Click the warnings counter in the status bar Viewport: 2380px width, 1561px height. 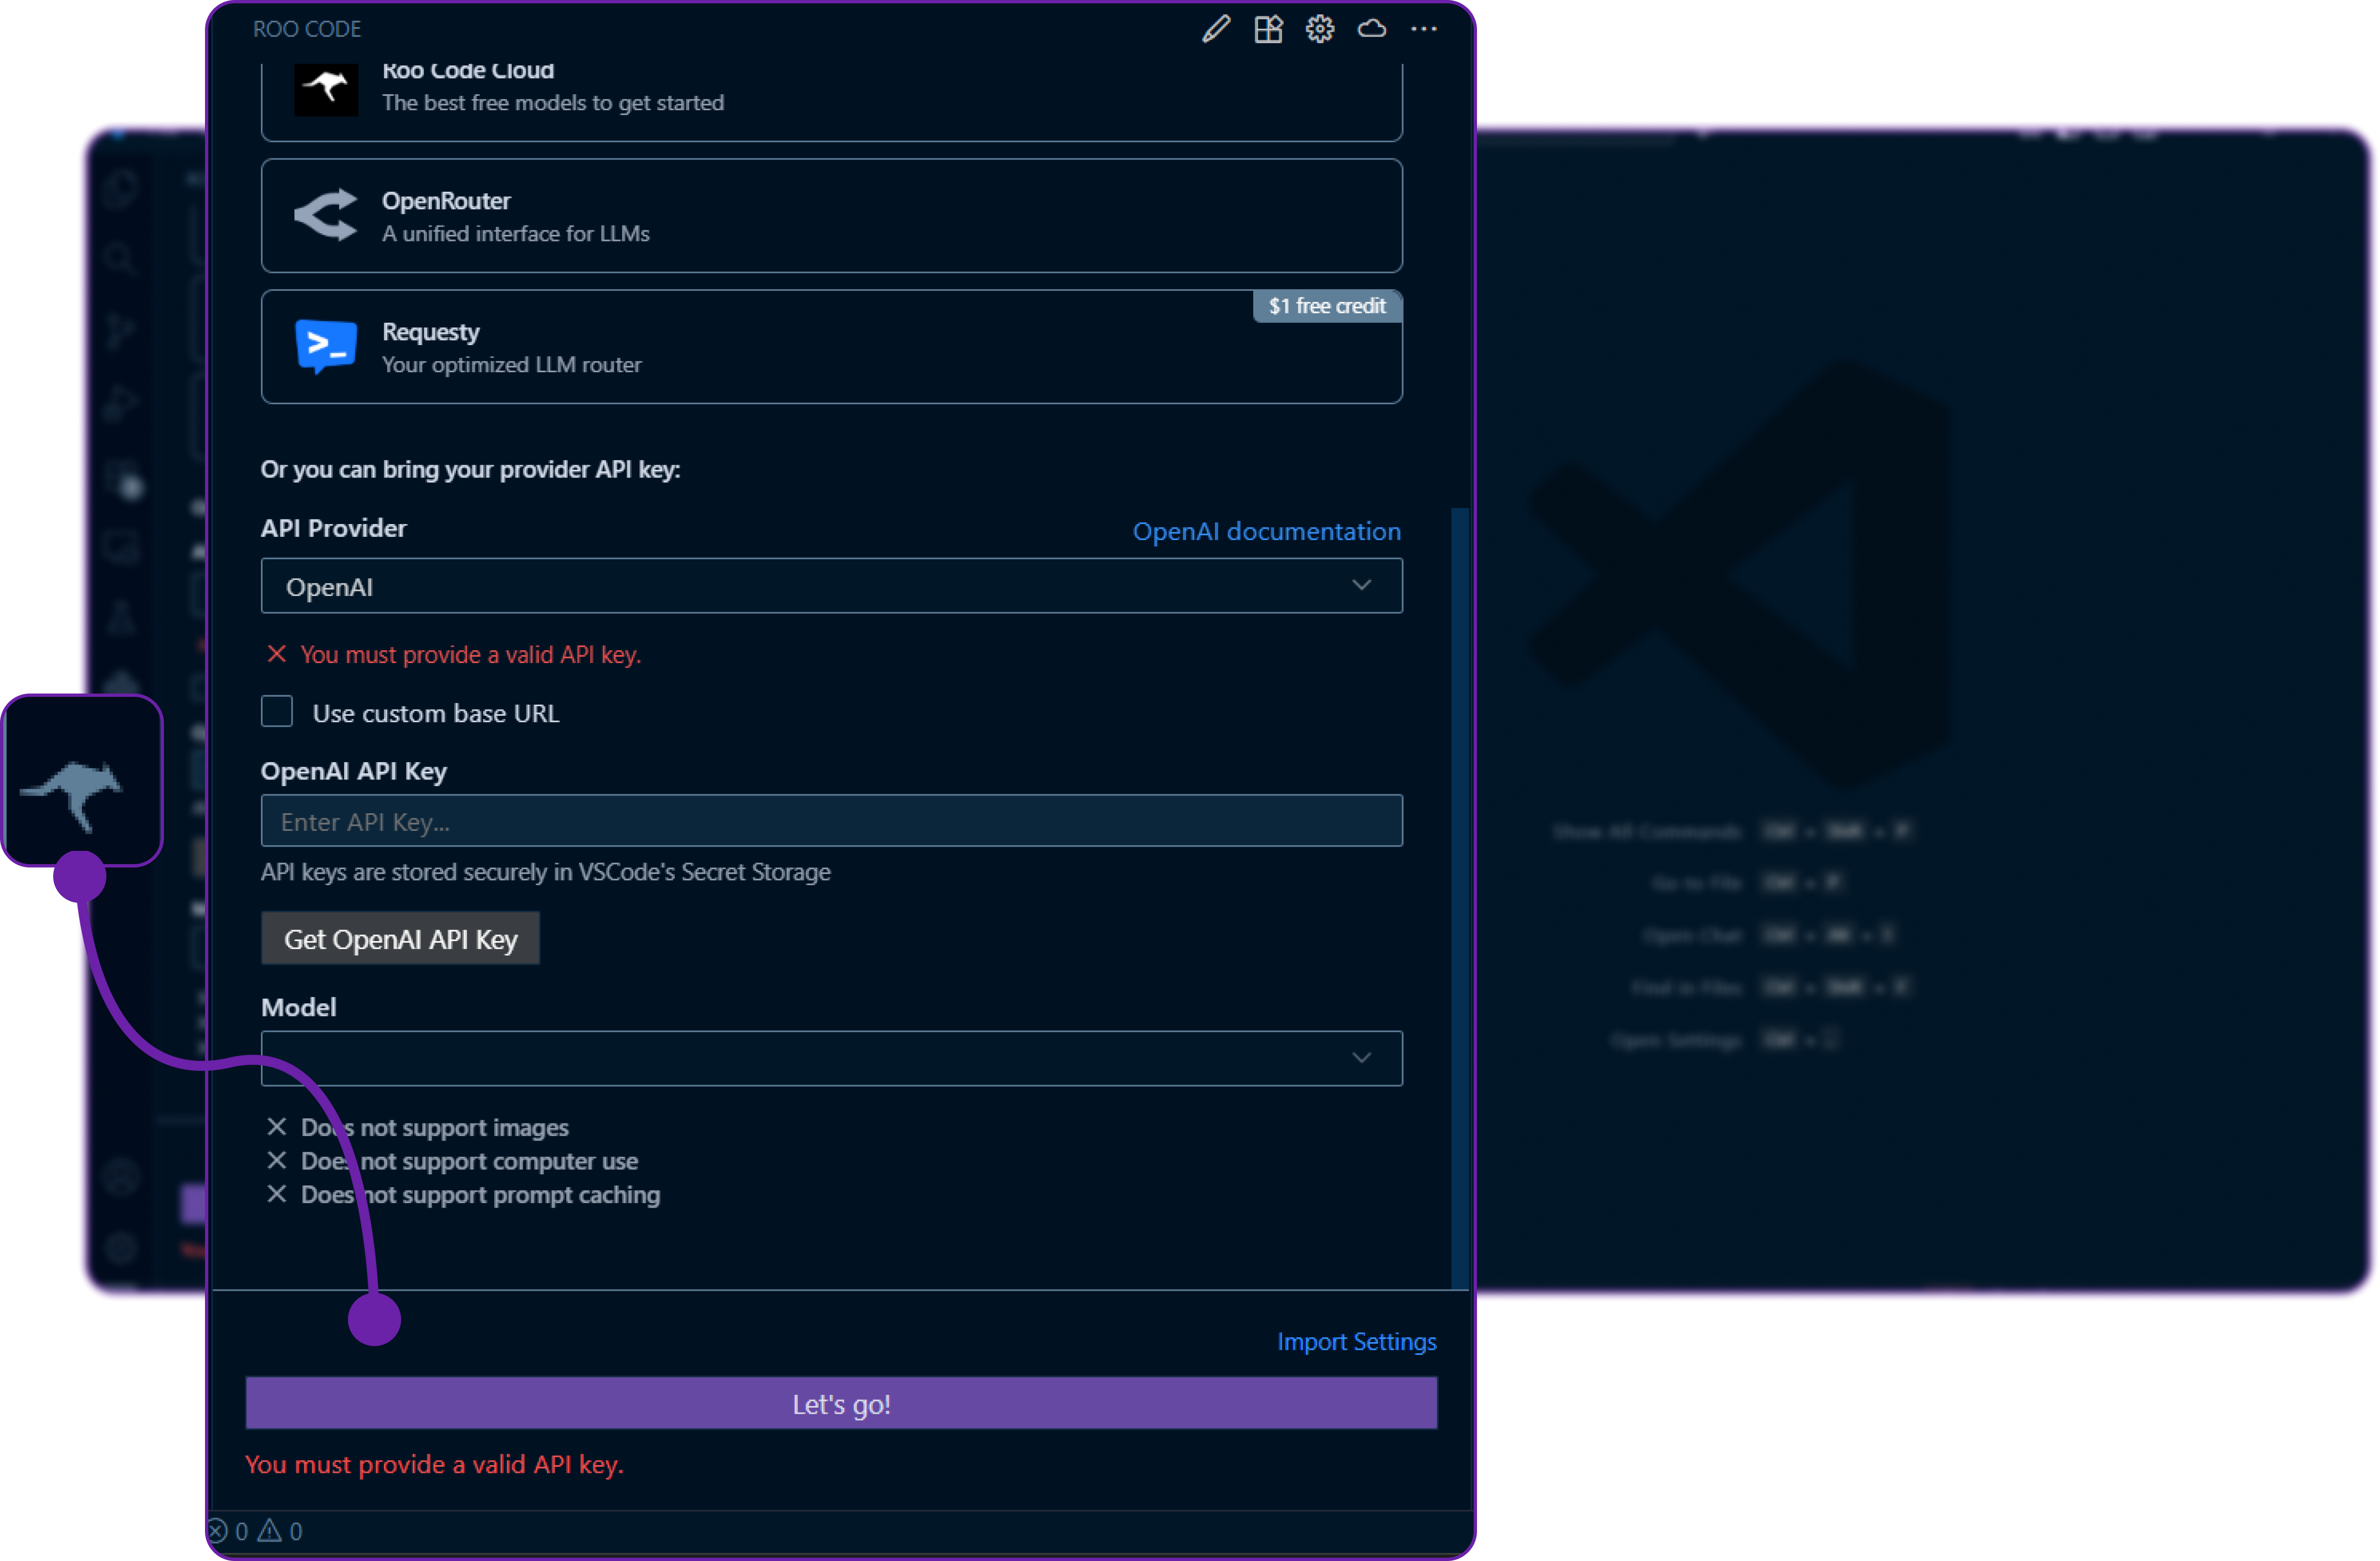pos(281,1531)
